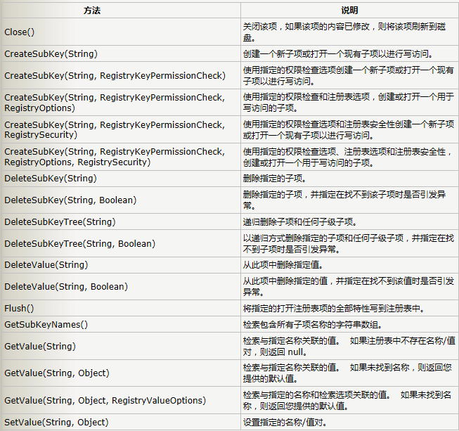
Task: Click description ending 则返回 null
Action: click(349, 347)
